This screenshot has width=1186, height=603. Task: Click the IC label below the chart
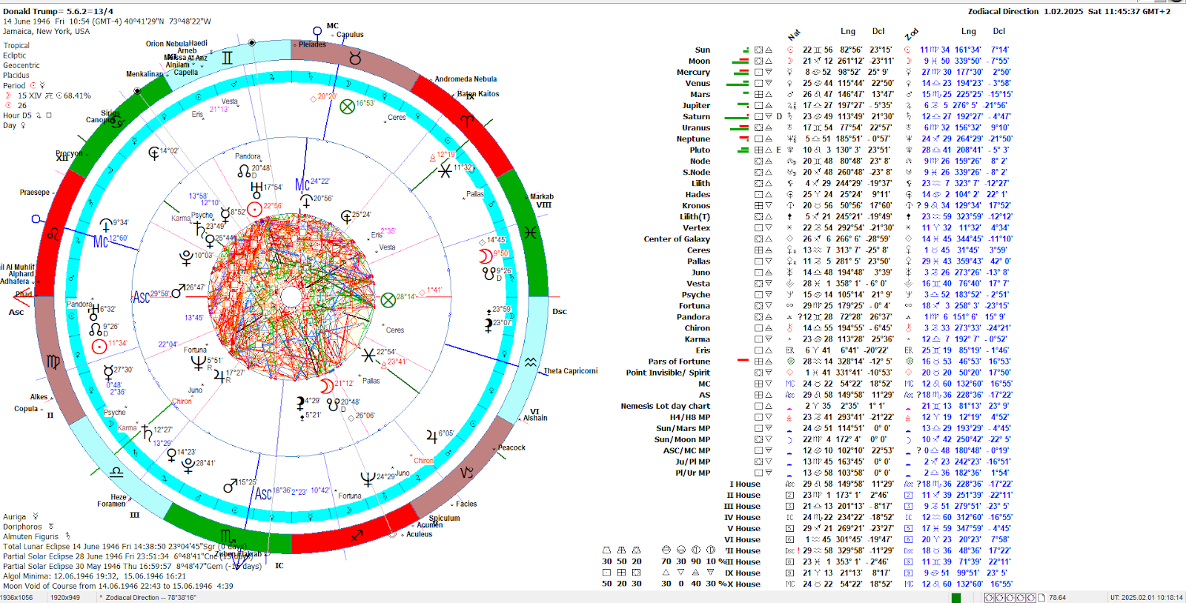[x=279, y=565]
